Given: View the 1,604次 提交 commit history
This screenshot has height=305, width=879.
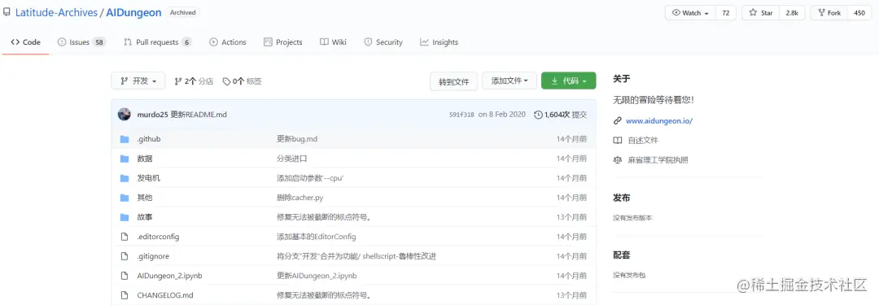Looking at the screenshot, I should (561, 115).
